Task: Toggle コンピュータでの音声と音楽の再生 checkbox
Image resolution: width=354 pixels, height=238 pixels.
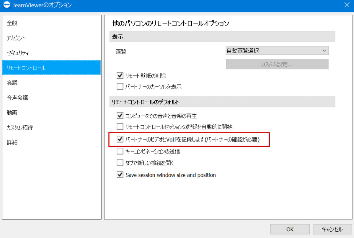Action: (x=120, y=116)
